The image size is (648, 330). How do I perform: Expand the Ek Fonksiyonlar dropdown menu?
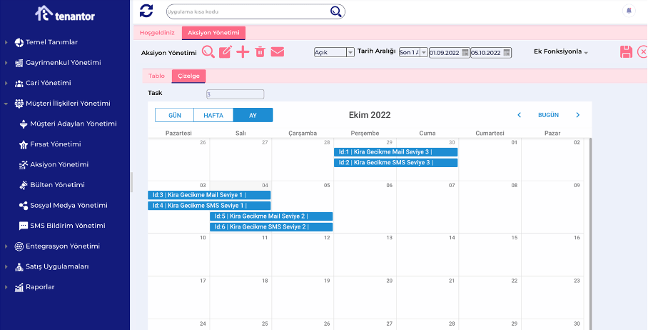tap(561, 51)
